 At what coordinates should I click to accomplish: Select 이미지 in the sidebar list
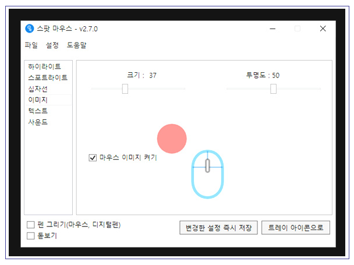[x=48, y=100]
